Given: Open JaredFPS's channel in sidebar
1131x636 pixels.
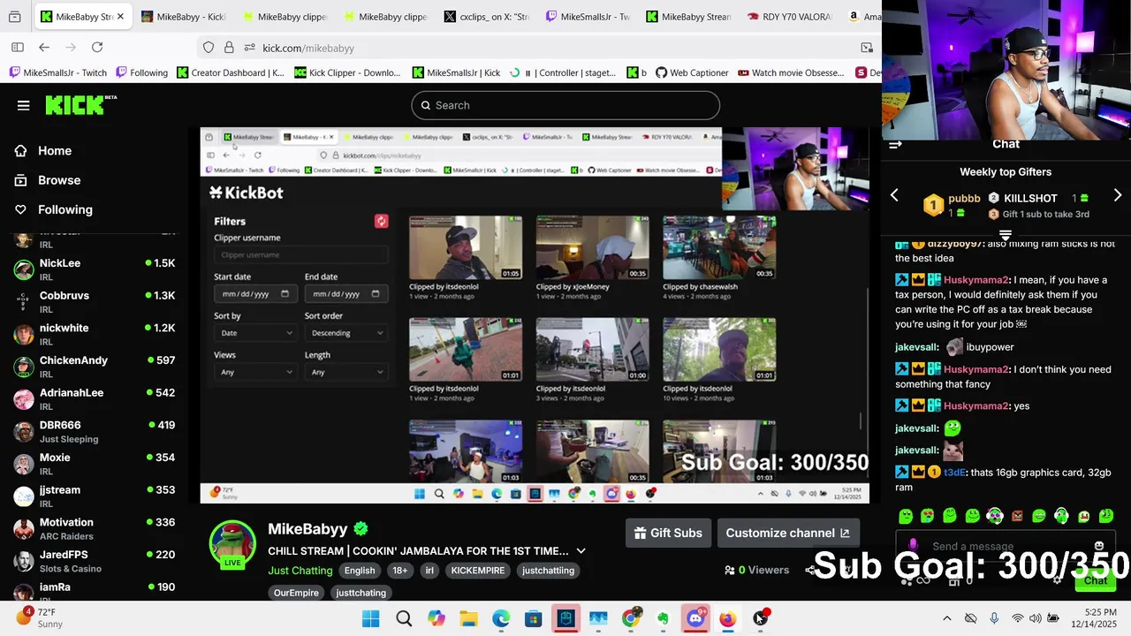Looking at the screenshot, I should click(94, 560).
